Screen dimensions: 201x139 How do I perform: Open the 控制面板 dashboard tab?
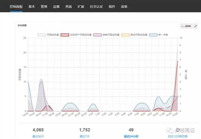tap(16, 7)
